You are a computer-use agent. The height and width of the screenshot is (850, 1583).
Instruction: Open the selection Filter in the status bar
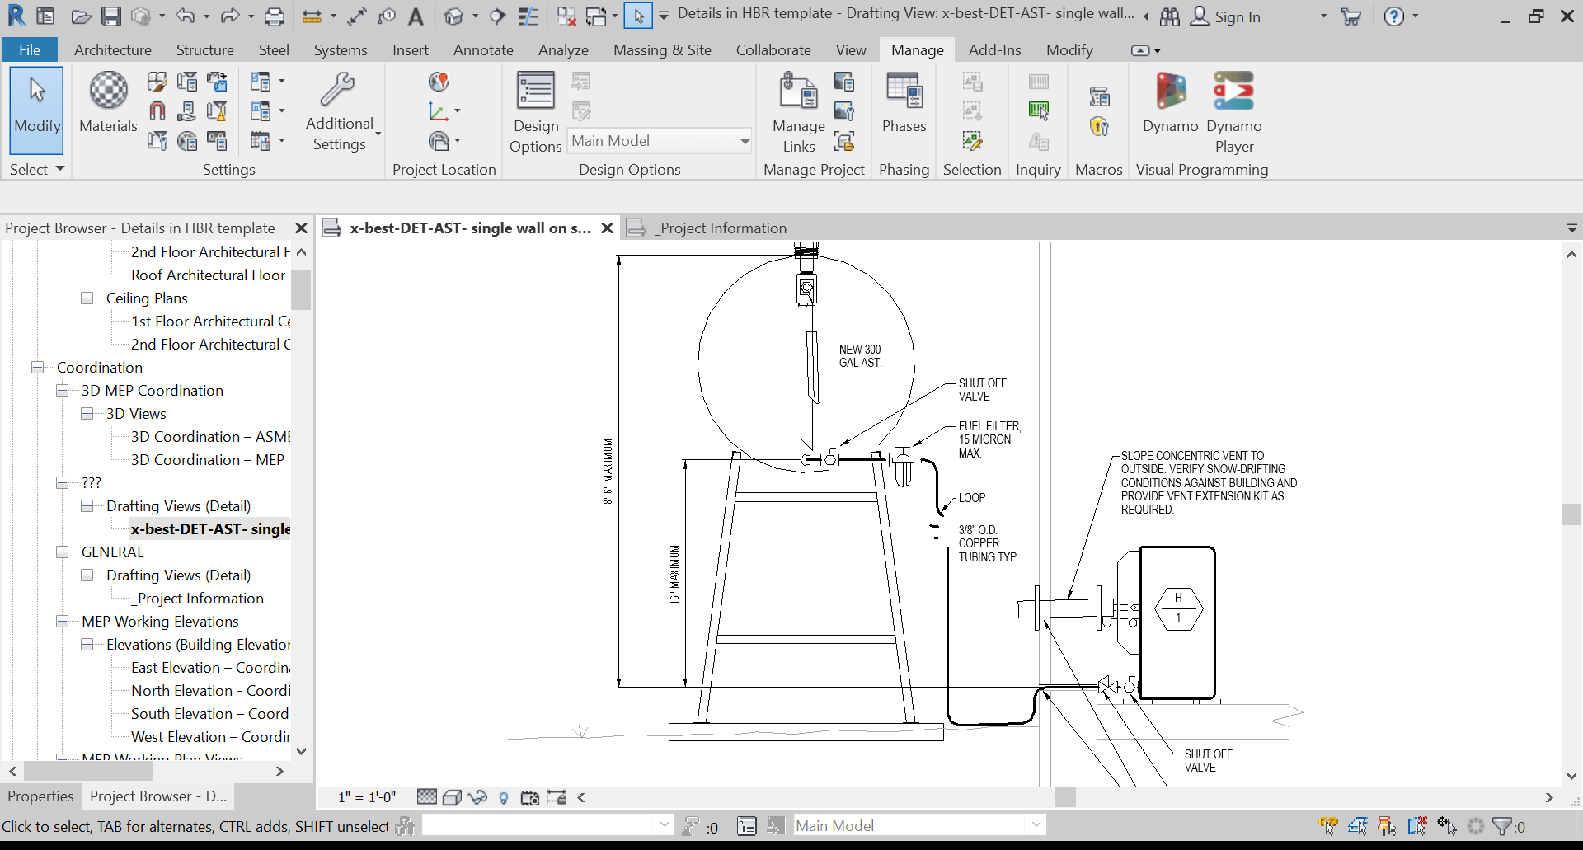tap(1504, 825)
